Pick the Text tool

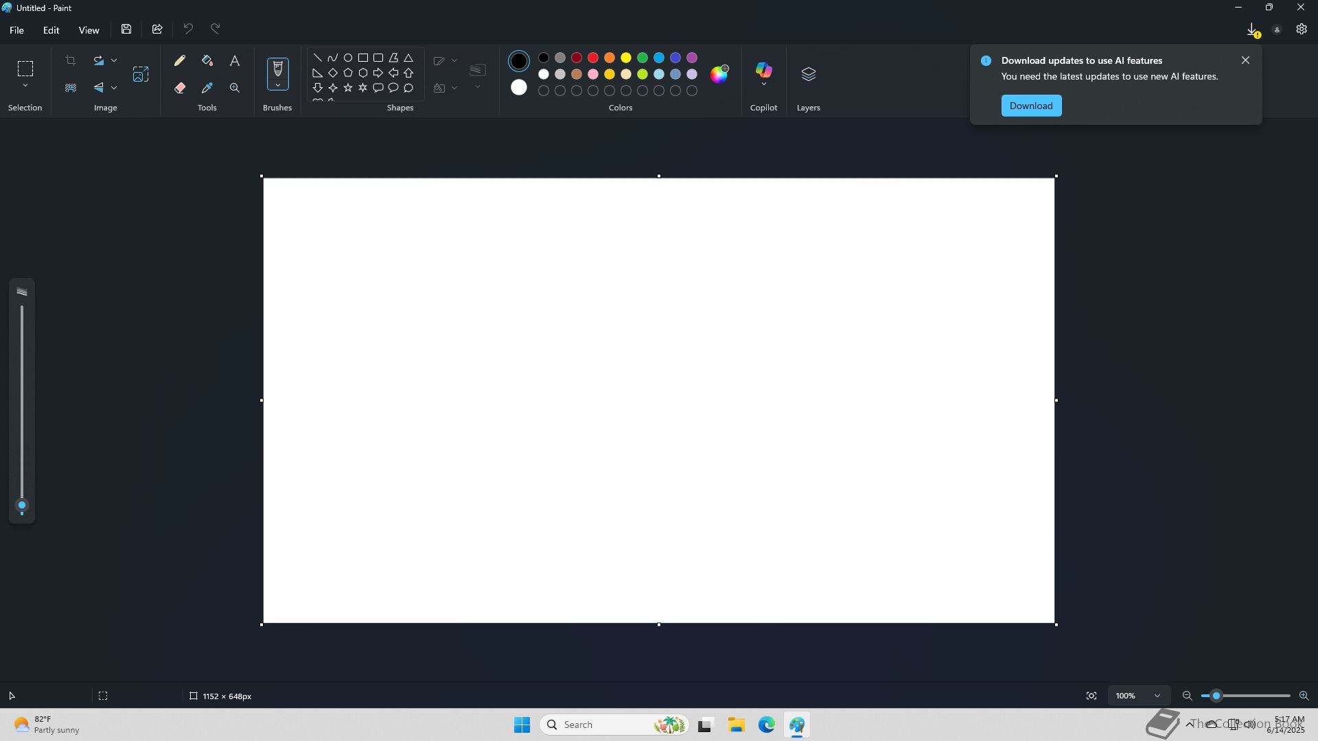tap(235, 61)
